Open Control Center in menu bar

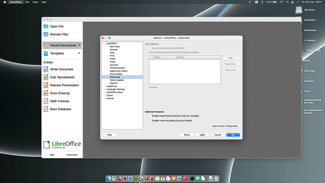click(x=292, y=2)
